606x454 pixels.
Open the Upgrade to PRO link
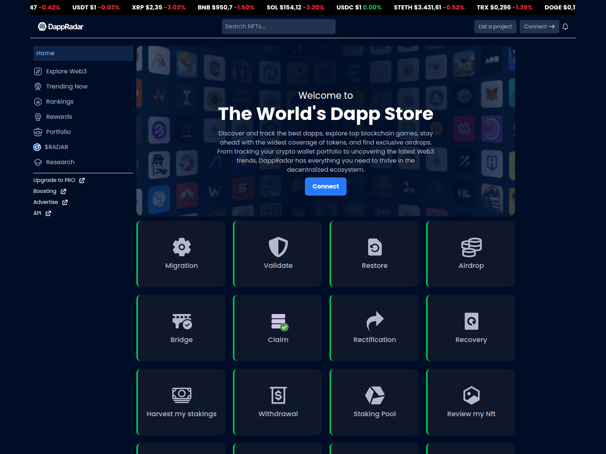click(x=54, y=180)
